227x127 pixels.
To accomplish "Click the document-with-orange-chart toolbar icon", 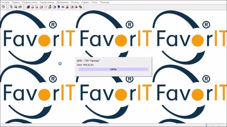I will 72,7.
